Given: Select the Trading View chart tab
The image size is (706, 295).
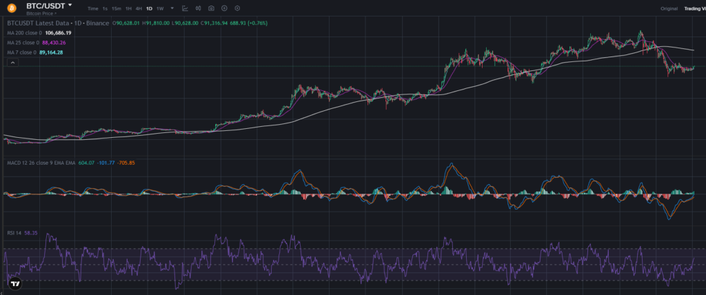Looking at the screenshot, I should (x=694, y=8).
